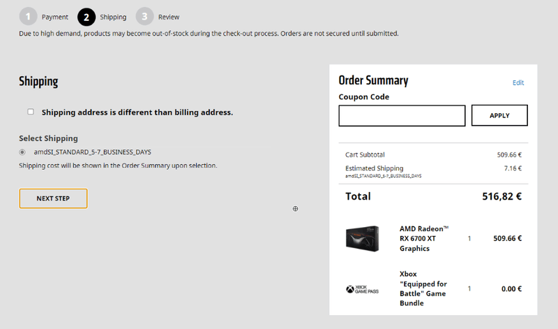Select the Review step label
The width and height of the screenshot is (558, 329).
pos(169,17)
